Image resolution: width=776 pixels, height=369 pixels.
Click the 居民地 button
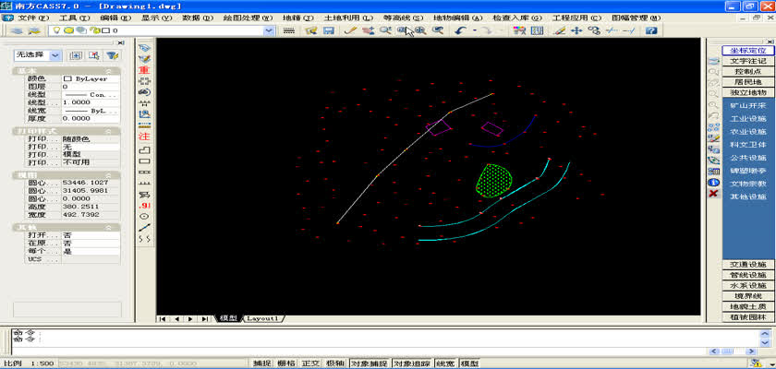click(748, 82)
